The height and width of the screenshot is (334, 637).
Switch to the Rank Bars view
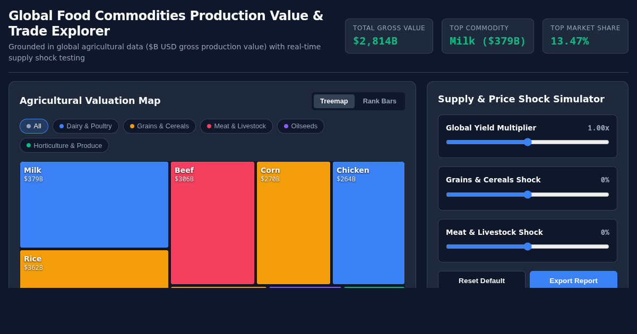pyautogui.click(x=380, y=101)
